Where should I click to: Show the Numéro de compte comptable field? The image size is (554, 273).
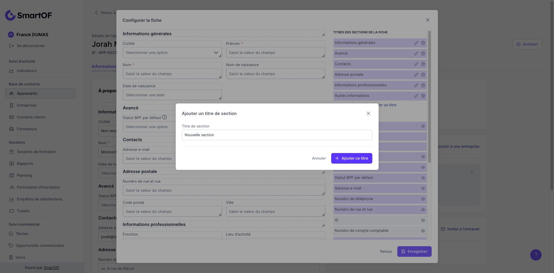(423, 231)
